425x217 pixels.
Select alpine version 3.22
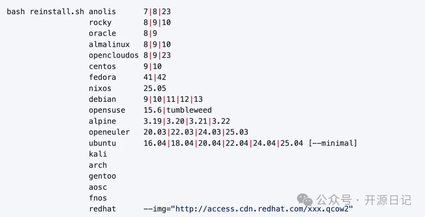(221, 121)
